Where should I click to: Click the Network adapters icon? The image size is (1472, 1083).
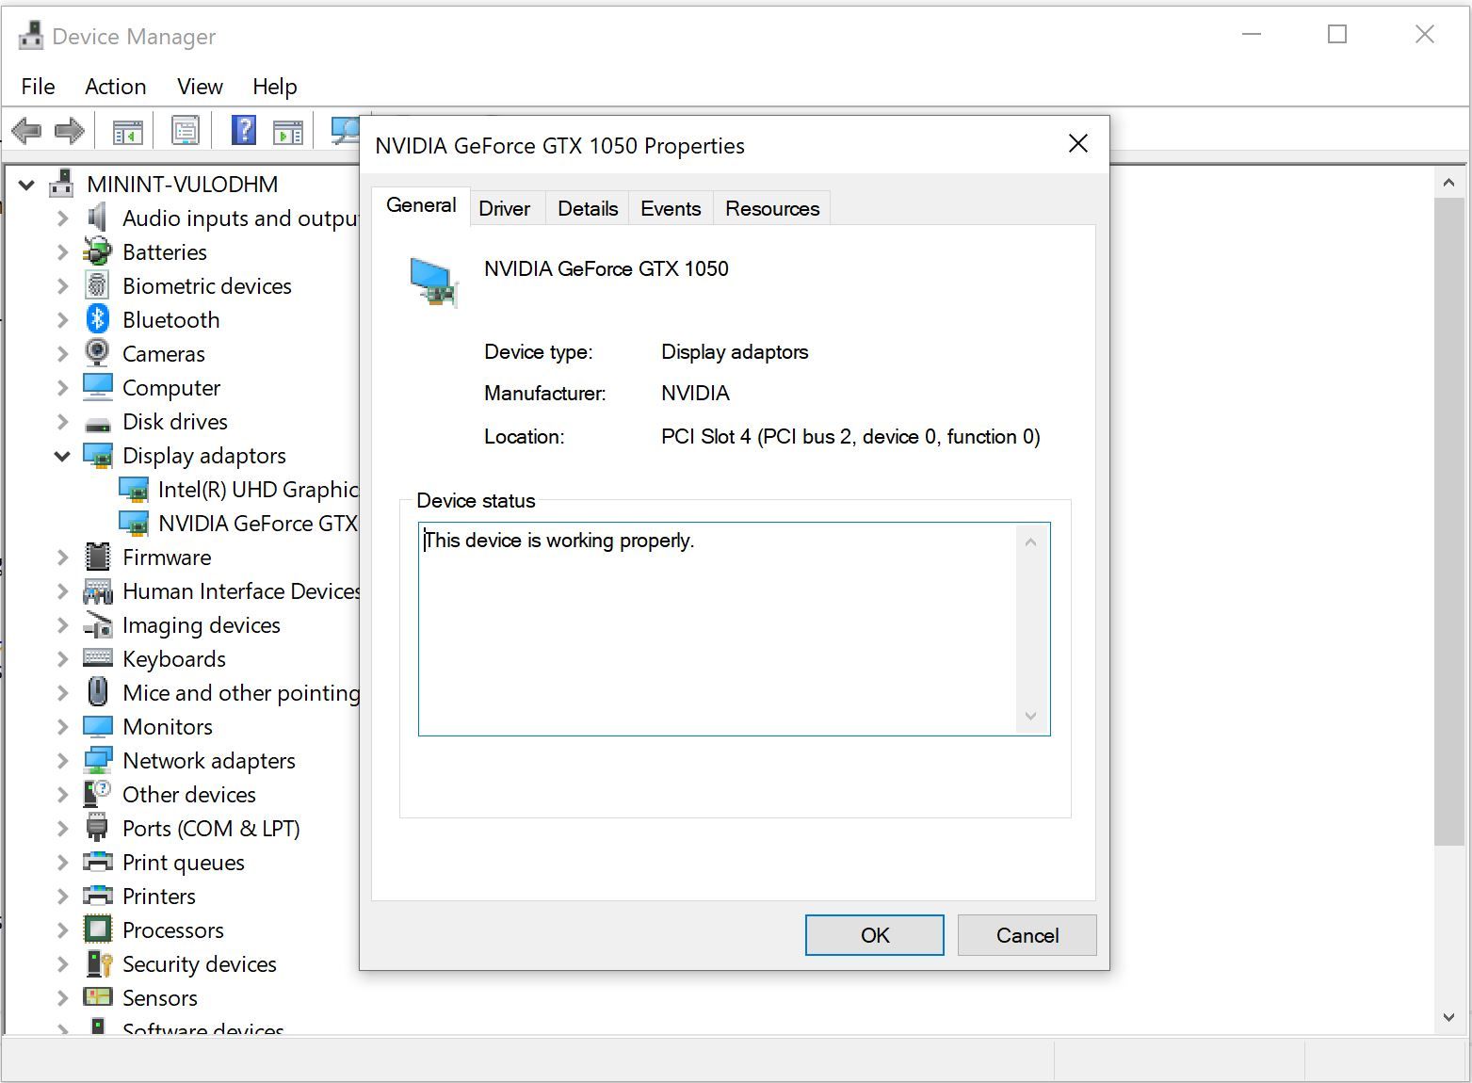pos(97,760)
